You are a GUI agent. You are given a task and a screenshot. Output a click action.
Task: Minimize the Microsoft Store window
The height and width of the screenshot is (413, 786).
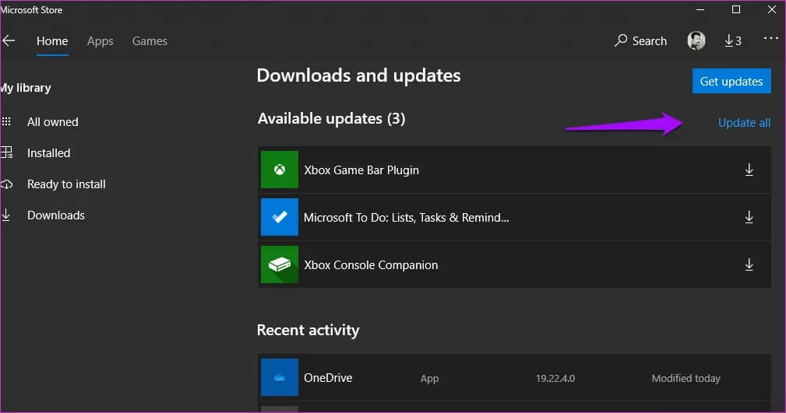700,9
